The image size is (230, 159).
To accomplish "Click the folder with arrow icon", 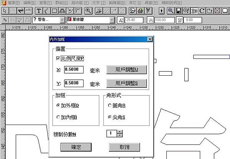I will pyautogui.click(x=210, y=11).
